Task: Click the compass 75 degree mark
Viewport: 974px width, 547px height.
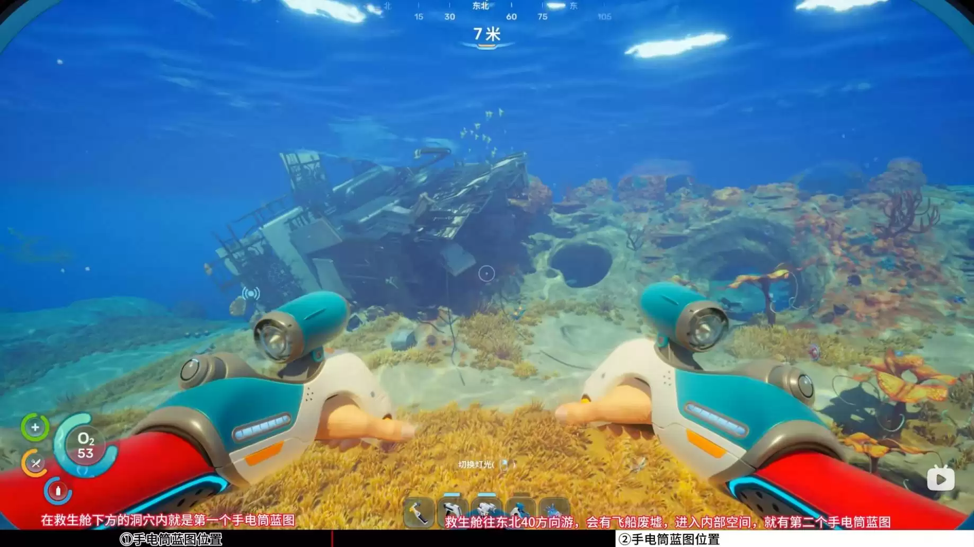Action: [x=543, y=17]
